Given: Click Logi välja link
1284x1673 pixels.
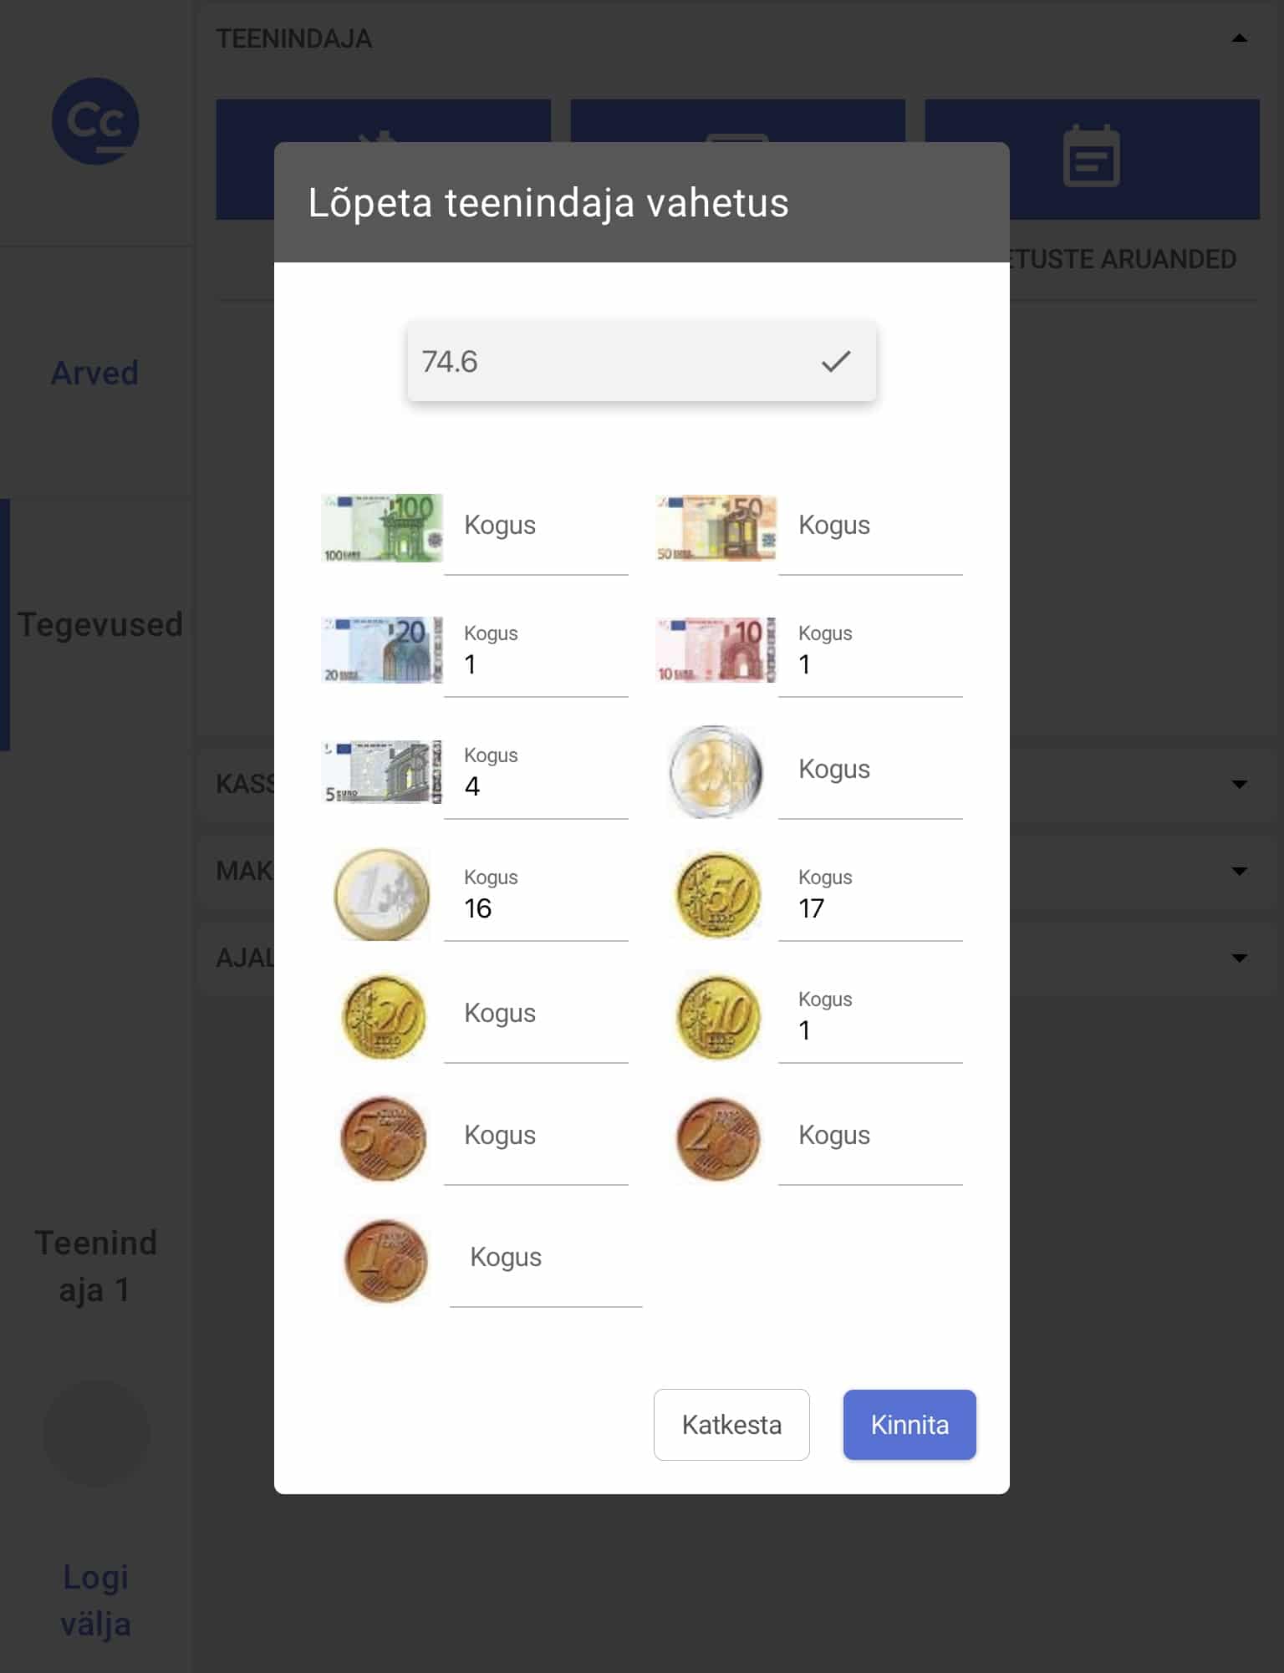Looking at the screenshot, I should click(95, 1600).
